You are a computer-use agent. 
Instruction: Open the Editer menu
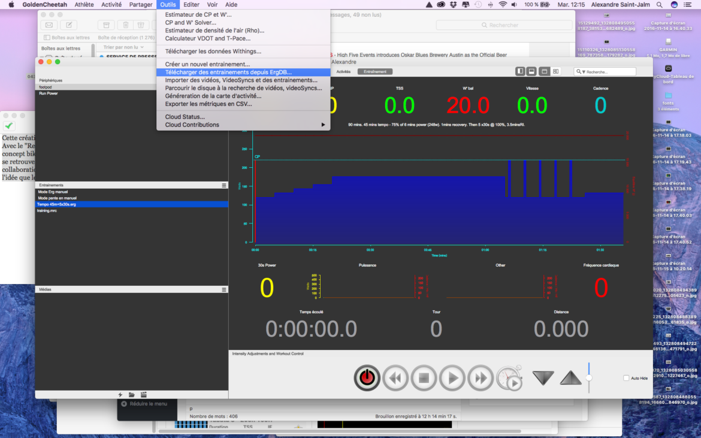pos(191,4)
